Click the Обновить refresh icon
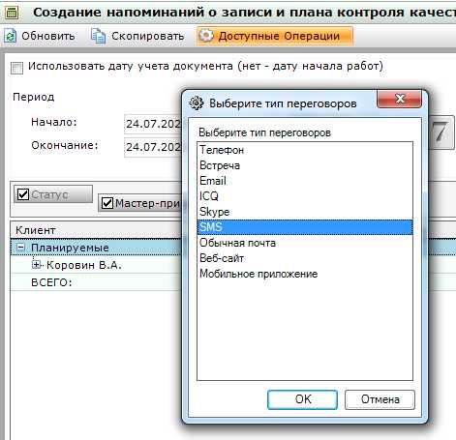The width and height of the screenshot is (456, 440). [x=10, y=36]
